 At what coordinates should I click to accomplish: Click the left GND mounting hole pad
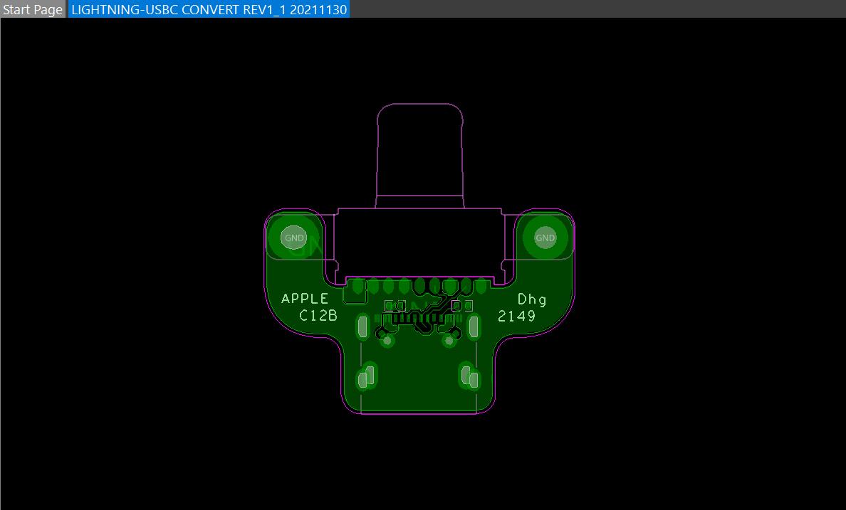coord(294,238)
